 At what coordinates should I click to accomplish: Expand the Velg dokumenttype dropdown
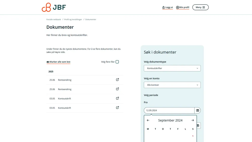(x=172, y=68)
